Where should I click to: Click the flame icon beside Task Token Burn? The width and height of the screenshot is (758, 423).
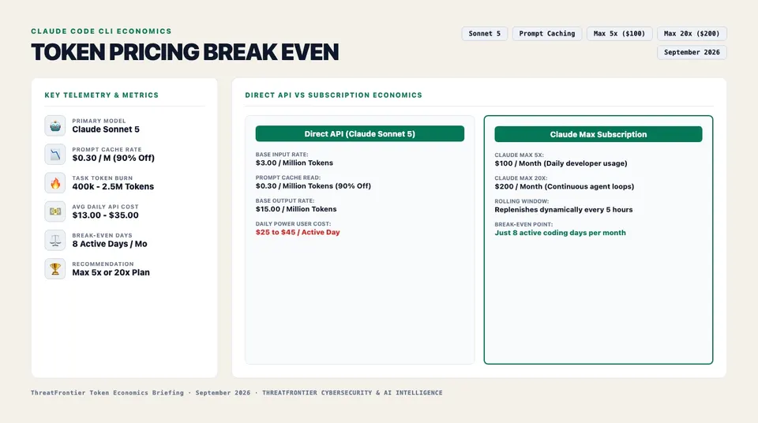tap(55, 183)
